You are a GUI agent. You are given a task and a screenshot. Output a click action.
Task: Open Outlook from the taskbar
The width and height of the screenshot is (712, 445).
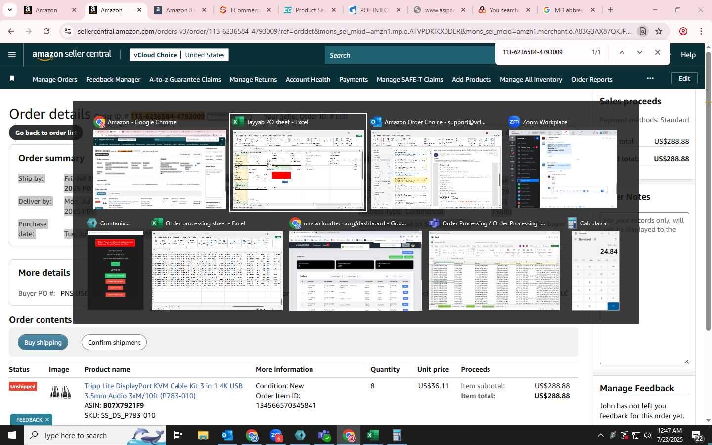point(227,435)
